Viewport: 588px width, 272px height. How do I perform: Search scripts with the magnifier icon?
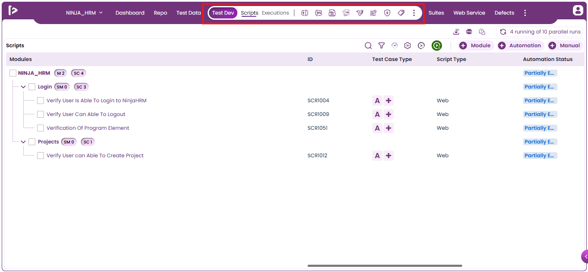click(368, 46)
